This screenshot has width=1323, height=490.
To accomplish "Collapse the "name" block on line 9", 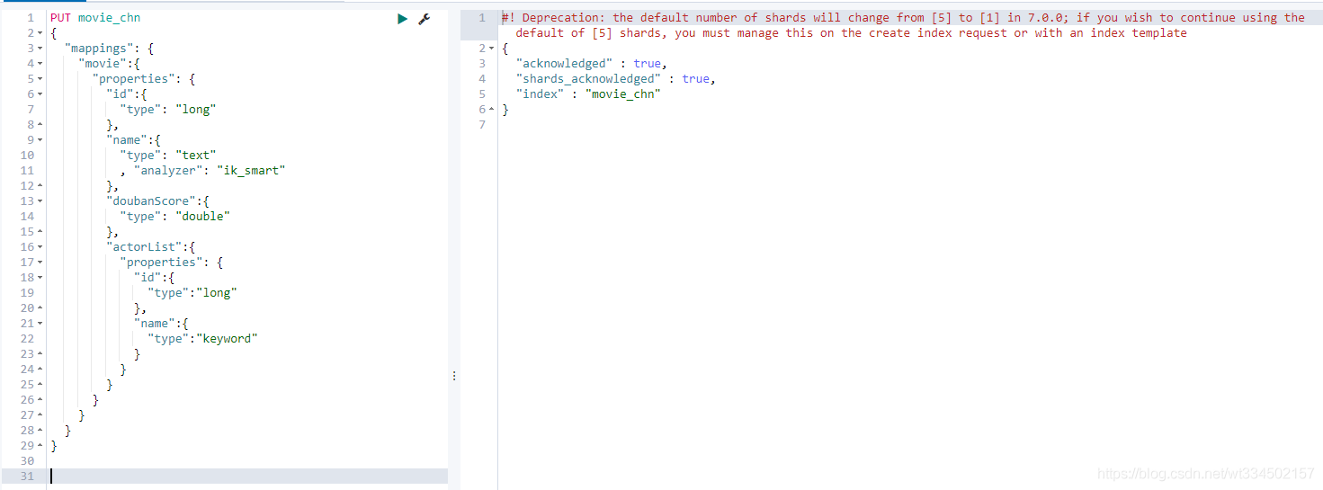I will (x=40, y=140).
